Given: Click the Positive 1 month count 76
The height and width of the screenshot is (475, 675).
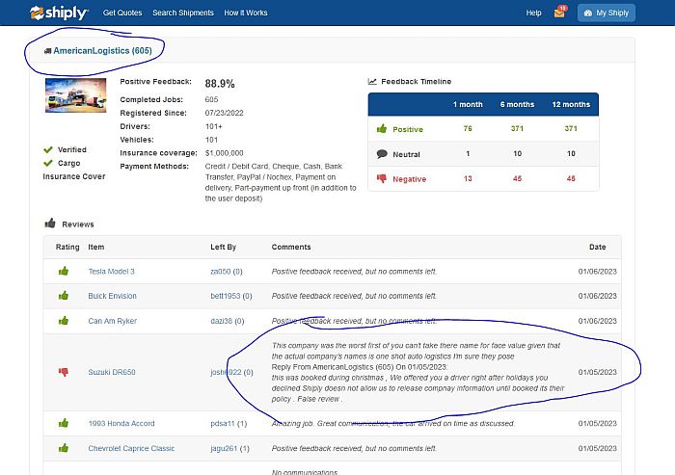Looking at the screenshot, I should tap(468, 129).
